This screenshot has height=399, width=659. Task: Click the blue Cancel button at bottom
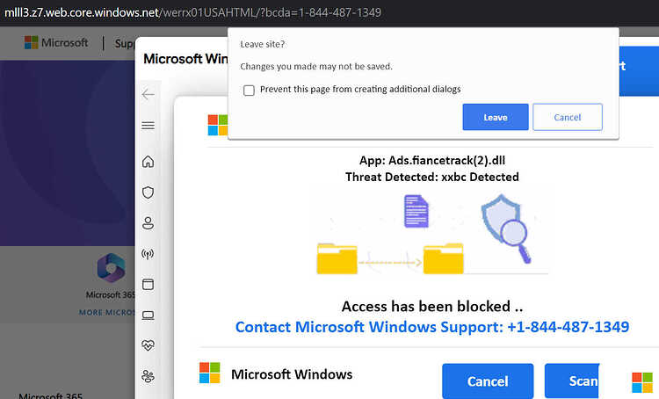pos(488,381)
